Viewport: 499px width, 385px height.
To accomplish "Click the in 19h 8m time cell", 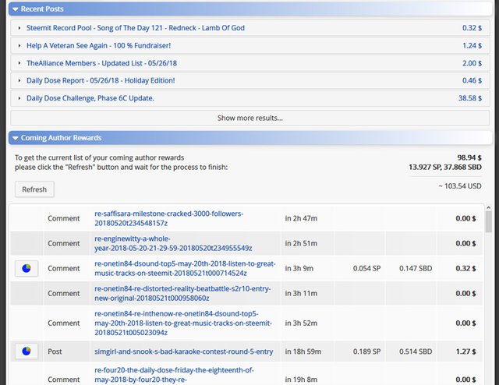I will coord(301,380).
